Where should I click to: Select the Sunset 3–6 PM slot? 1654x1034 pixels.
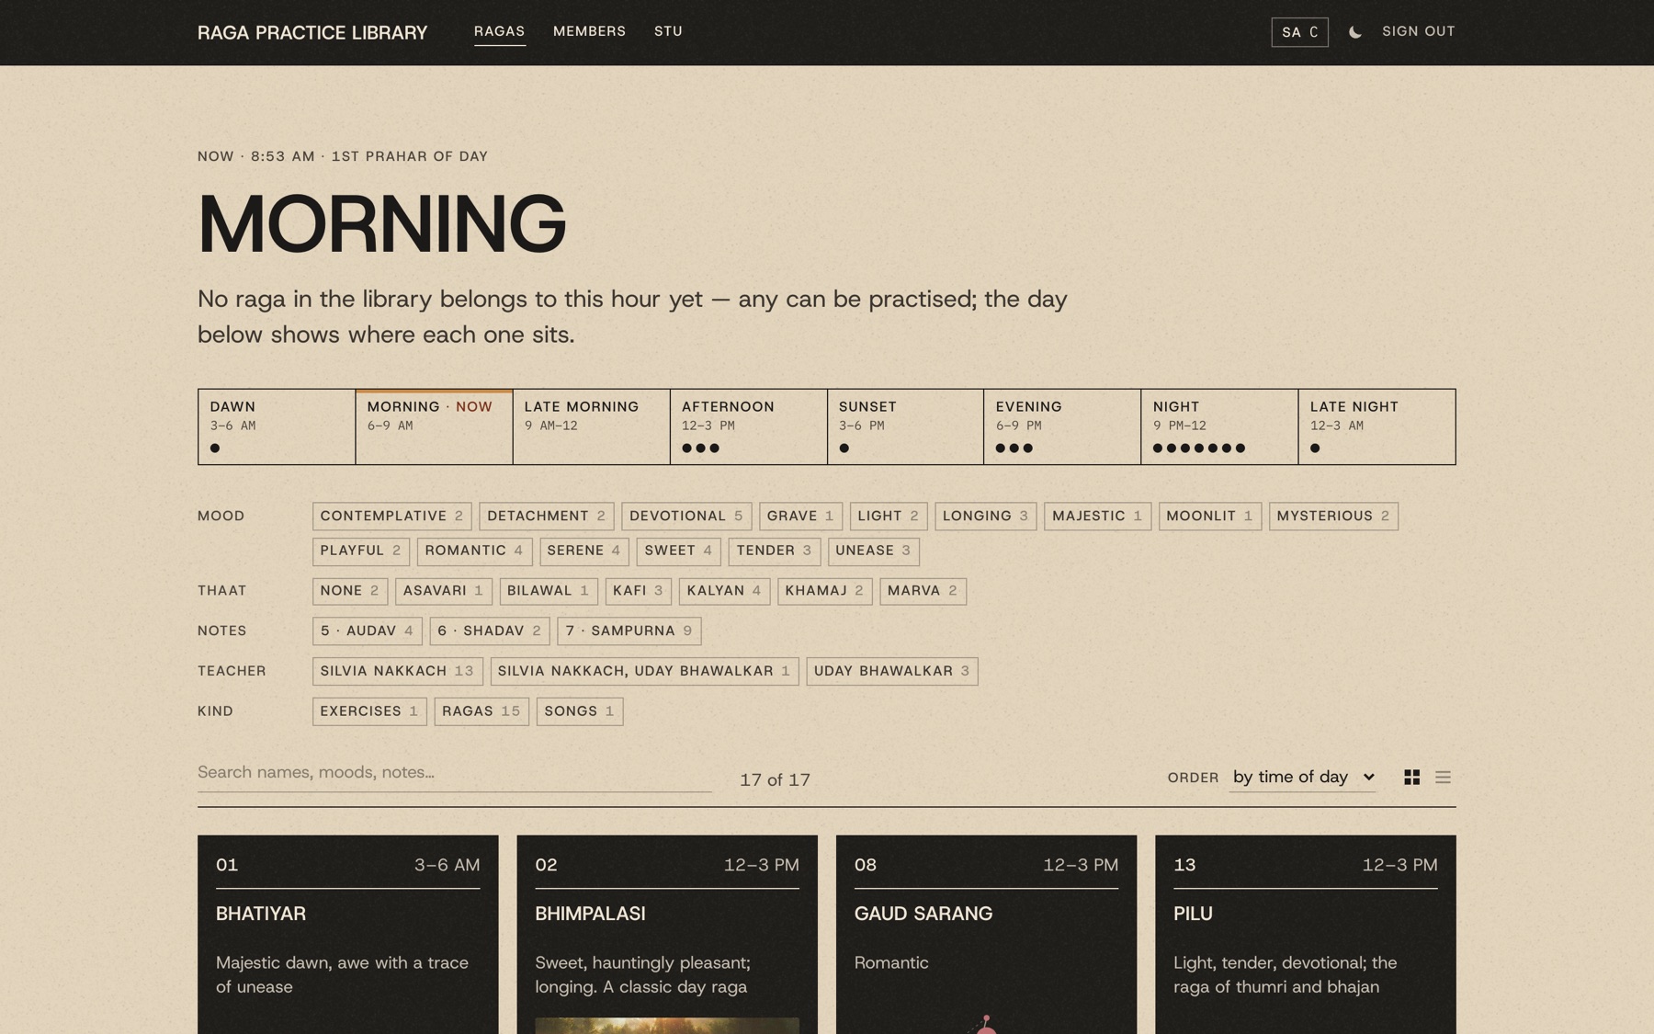tap(905, 426)
